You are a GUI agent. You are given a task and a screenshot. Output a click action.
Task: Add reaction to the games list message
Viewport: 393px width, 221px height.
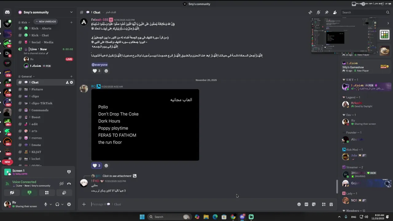tap(106, 165)
